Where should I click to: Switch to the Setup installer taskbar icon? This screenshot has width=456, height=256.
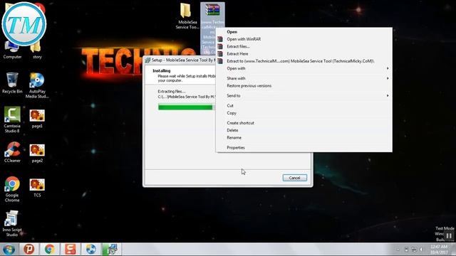coord(111,250)
